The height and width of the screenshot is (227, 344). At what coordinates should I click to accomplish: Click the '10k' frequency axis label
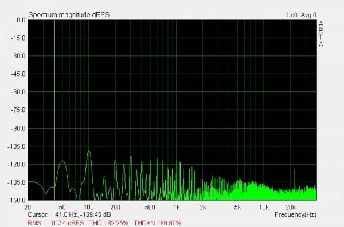tap(264, 207)
